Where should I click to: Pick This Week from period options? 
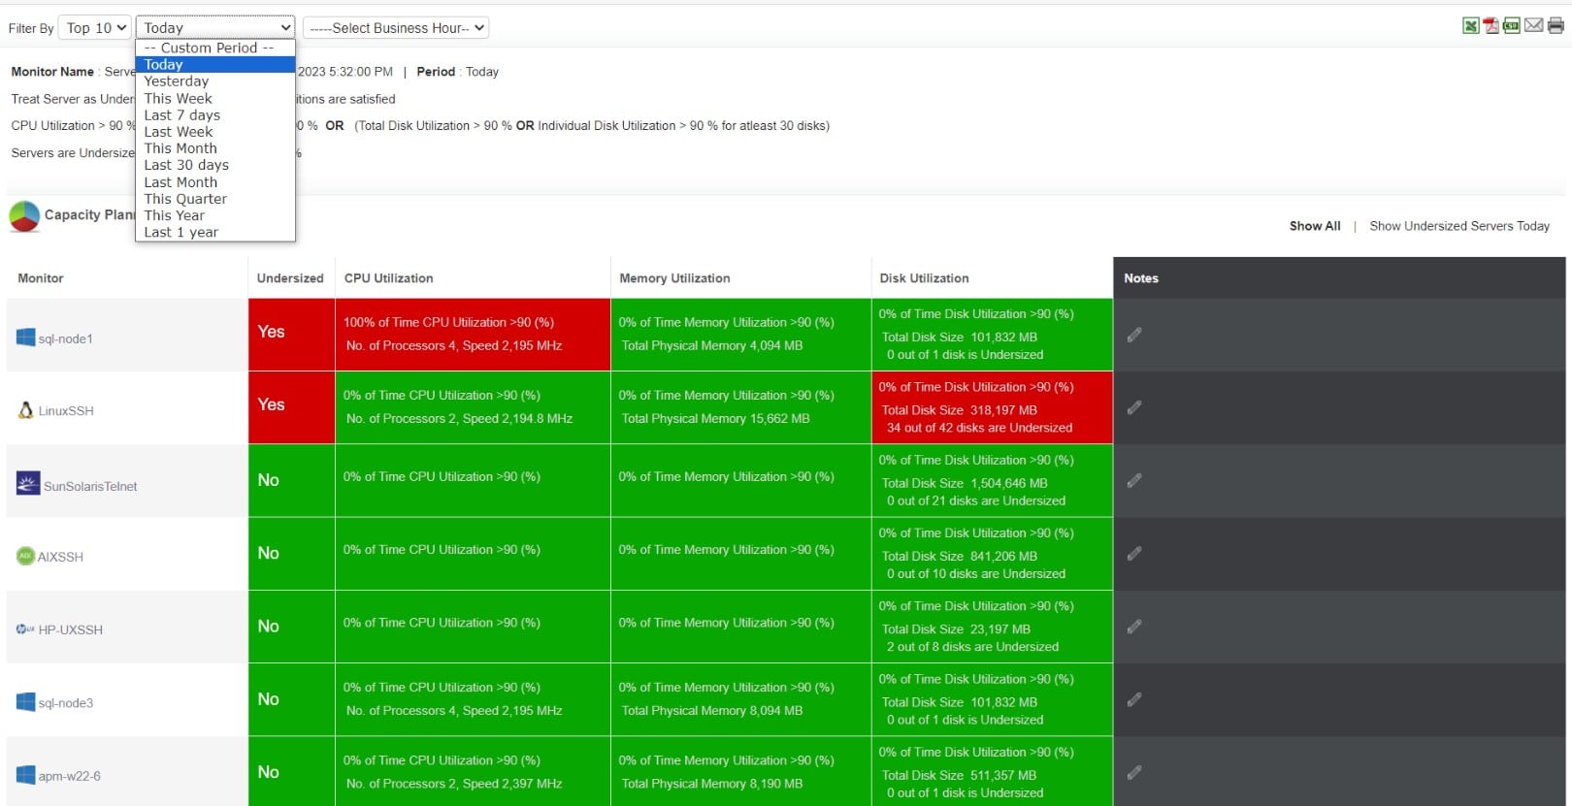pos(215,98)
